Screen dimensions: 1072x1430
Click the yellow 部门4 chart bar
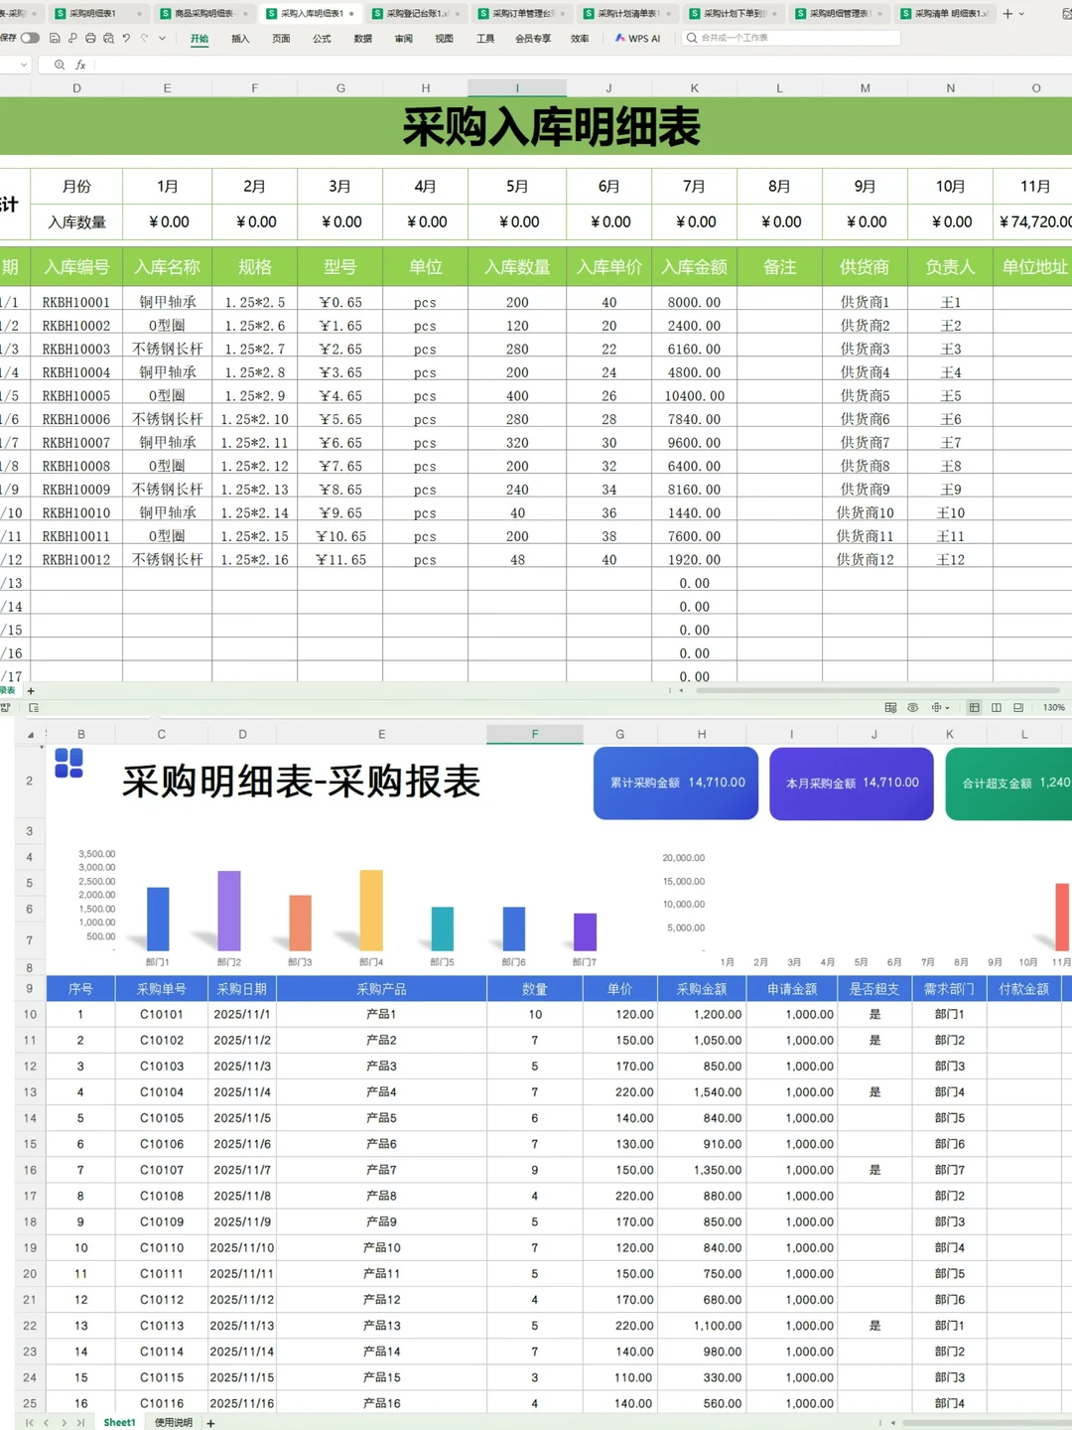pos(371,911)
